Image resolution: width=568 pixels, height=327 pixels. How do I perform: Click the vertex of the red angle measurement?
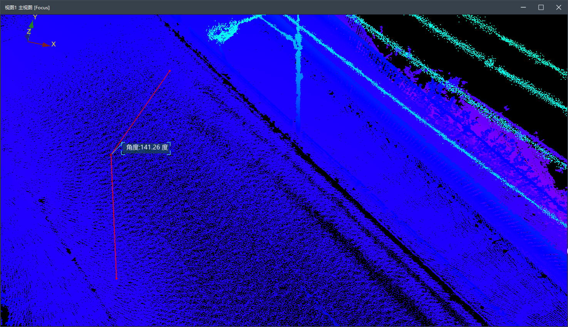[x=111, y=155]
